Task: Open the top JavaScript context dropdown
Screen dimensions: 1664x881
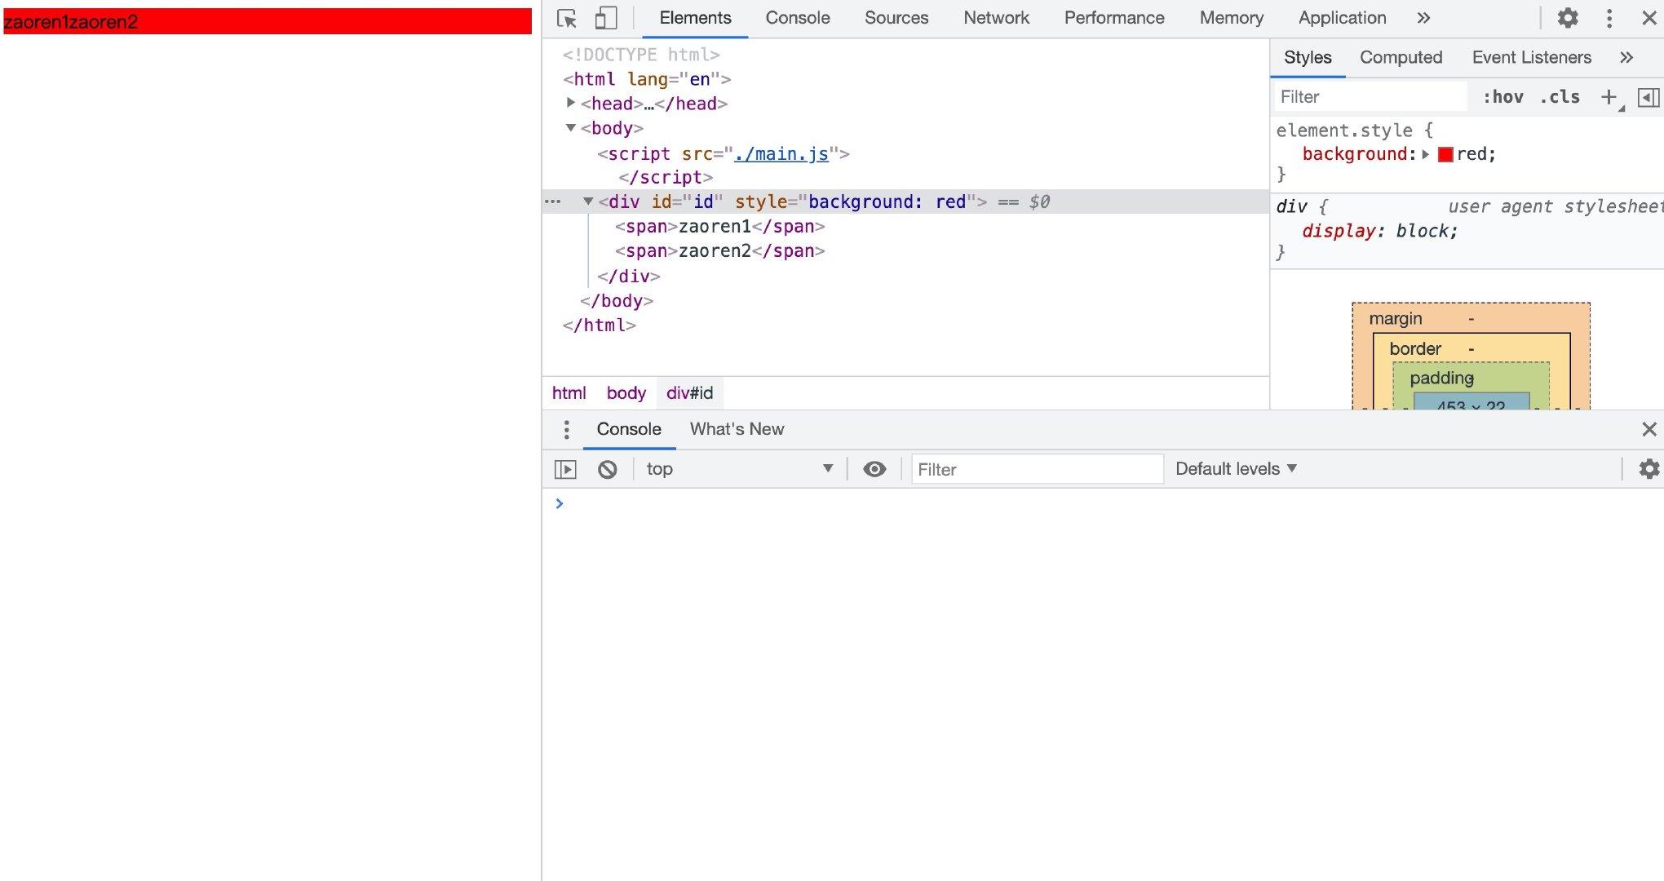Action: (739, 469)
